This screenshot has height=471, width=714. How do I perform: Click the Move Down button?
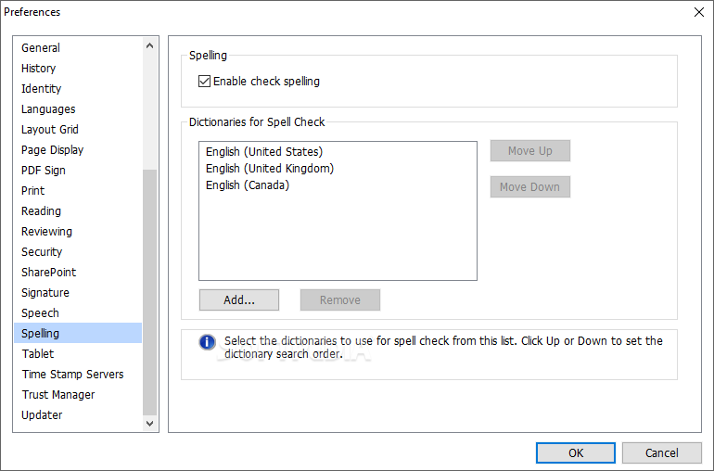[x=530, y=186]
